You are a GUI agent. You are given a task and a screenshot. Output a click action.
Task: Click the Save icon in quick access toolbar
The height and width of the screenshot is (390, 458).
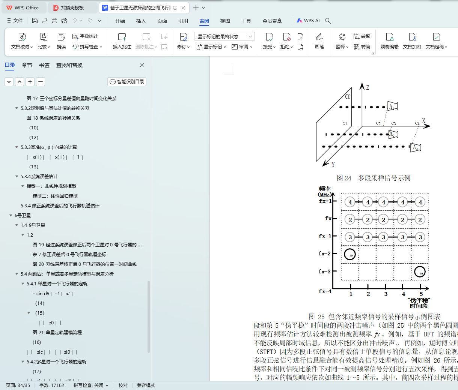click(35, 21)
